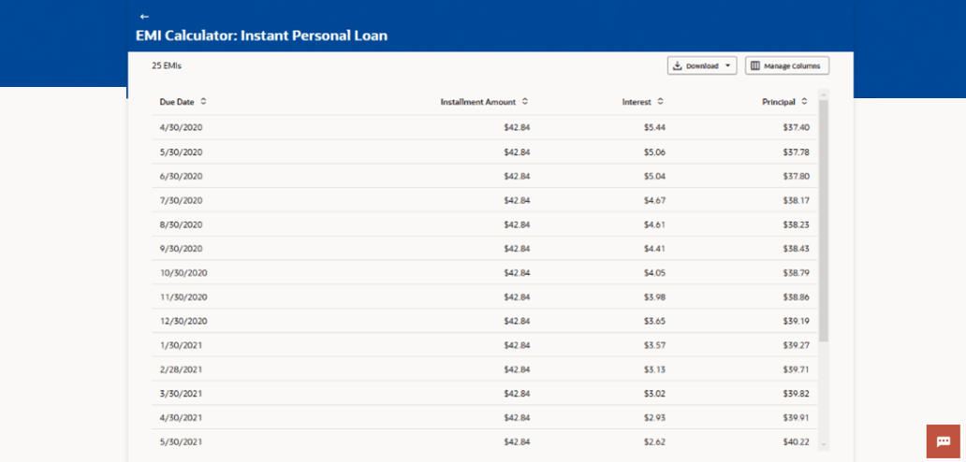Select the 11/30/2020 due date cell
Screen dimensions: 966x462
point(183,297)
